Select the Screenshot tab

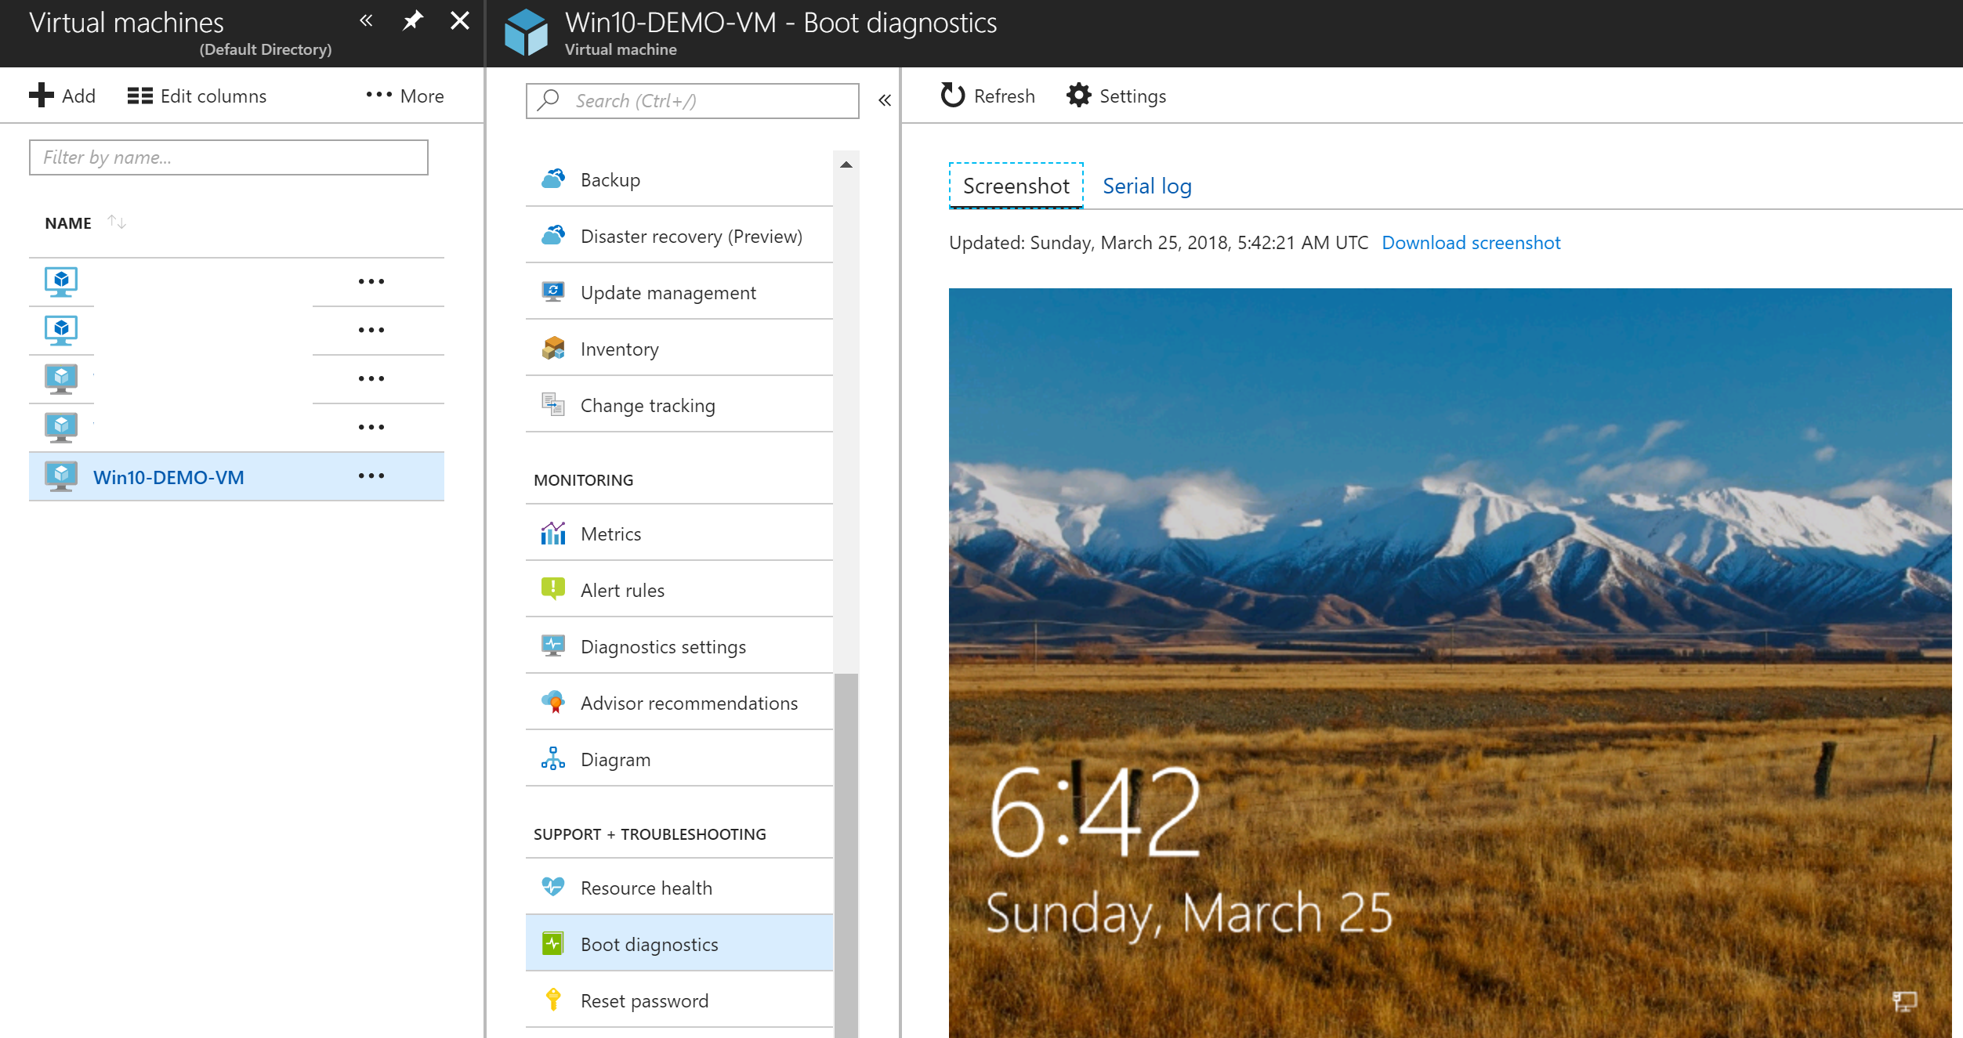tap(1016, 186)
